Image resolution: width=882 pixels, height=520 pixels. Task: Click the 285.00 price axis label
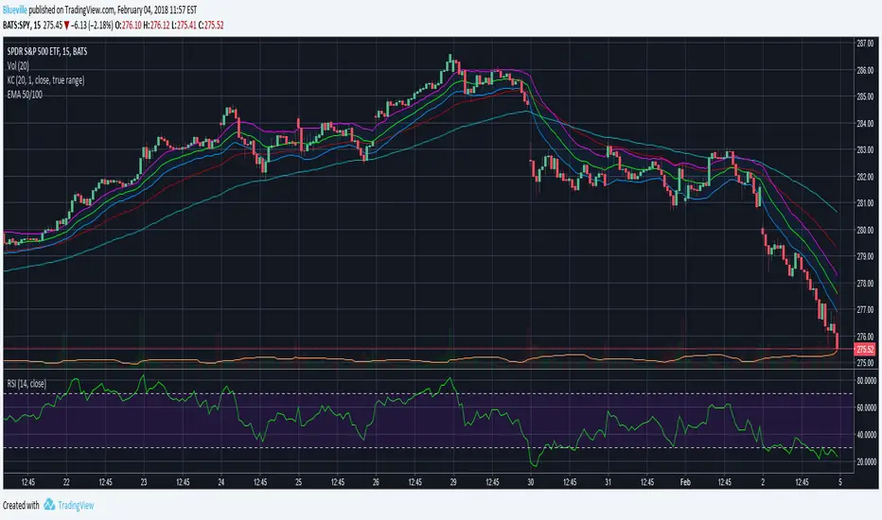coord(865,96)
